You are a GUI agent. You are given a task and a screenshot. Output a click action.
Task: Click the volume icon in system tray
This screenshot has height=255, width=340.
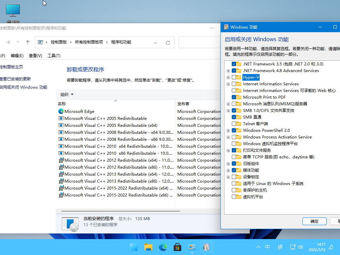(x=300, y=247)
